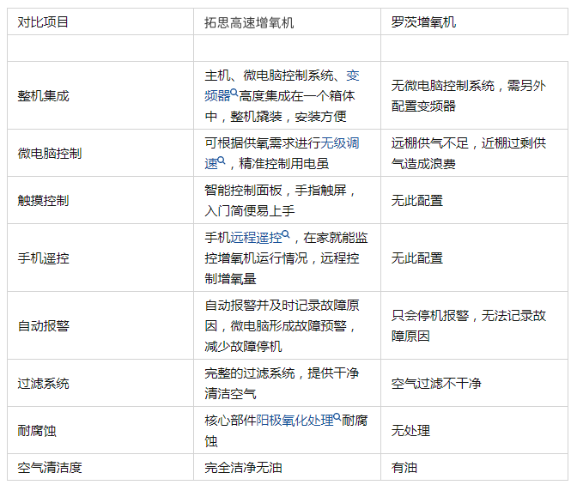
Task: Click search icon after 频器
Action: 234,93
